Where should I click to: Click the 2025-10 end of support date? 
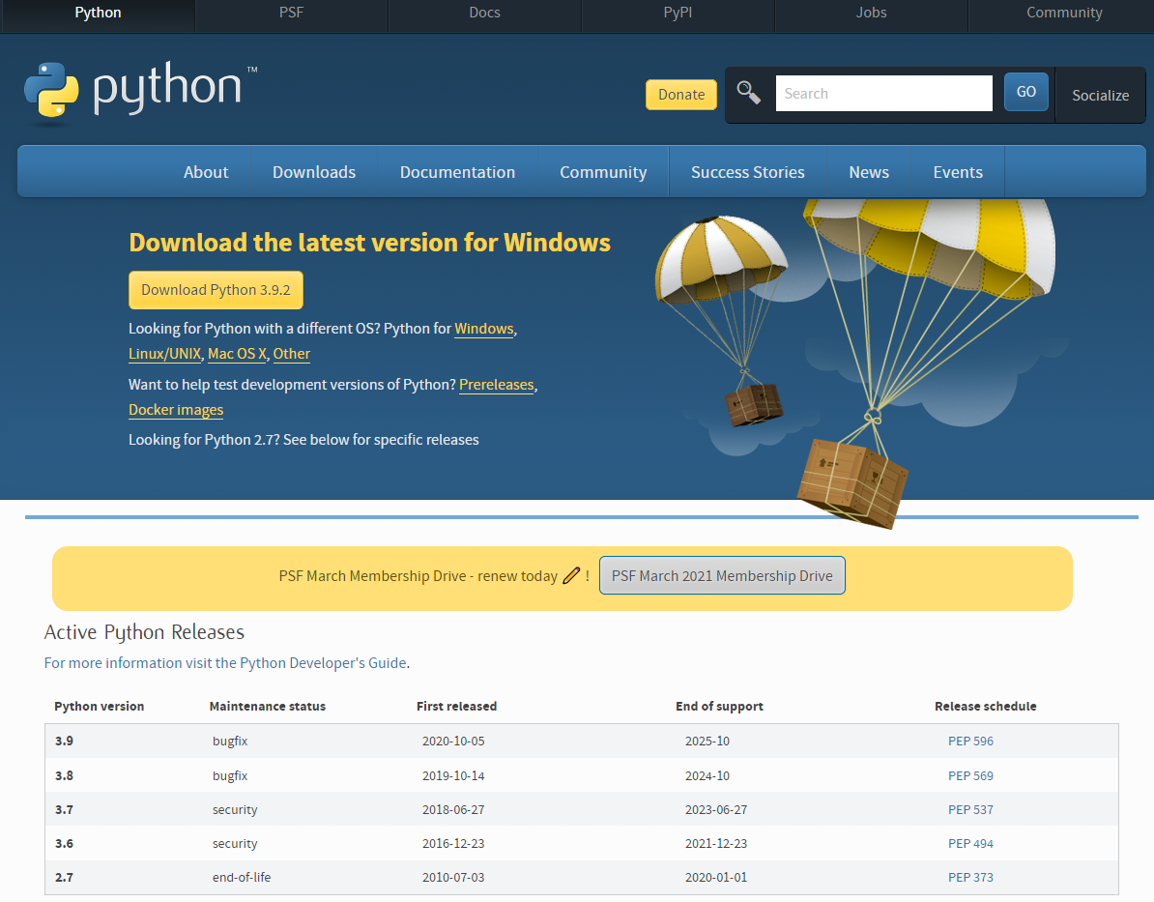click(x=707, y=741)
